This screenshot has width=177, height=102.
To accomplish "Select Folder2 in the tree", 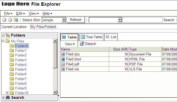I will (21, 55).
